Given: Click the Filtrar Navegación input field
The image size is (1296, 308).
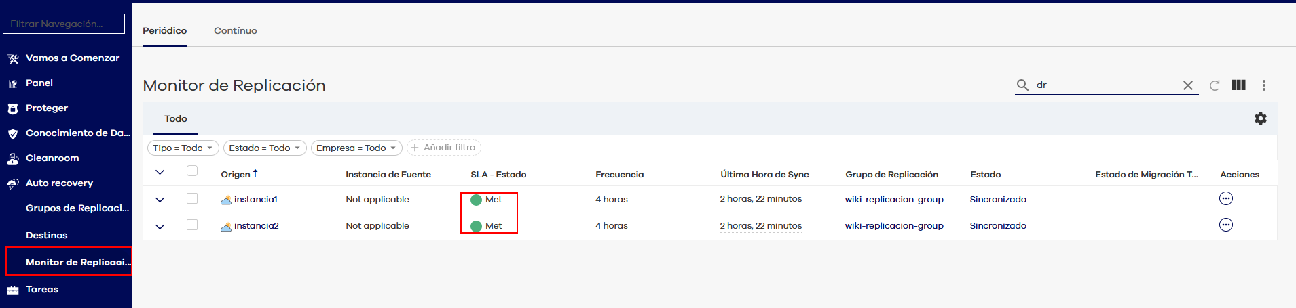Looking at the screenshot, I should pos(64,24).
